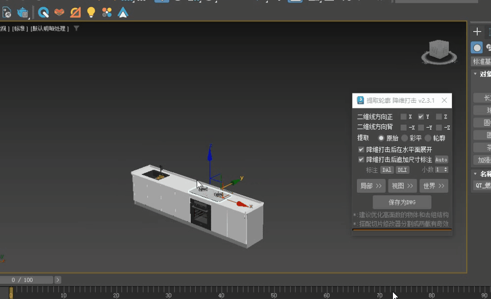The image size is (491, 299).
Task: Enable the -X checkbox for 二维线方向背
Action: pyautogui.click(x=404, y=127)
